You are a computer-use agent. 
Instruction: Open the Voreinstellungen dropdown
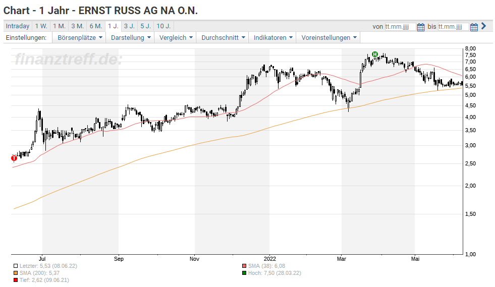click(328, 37)
